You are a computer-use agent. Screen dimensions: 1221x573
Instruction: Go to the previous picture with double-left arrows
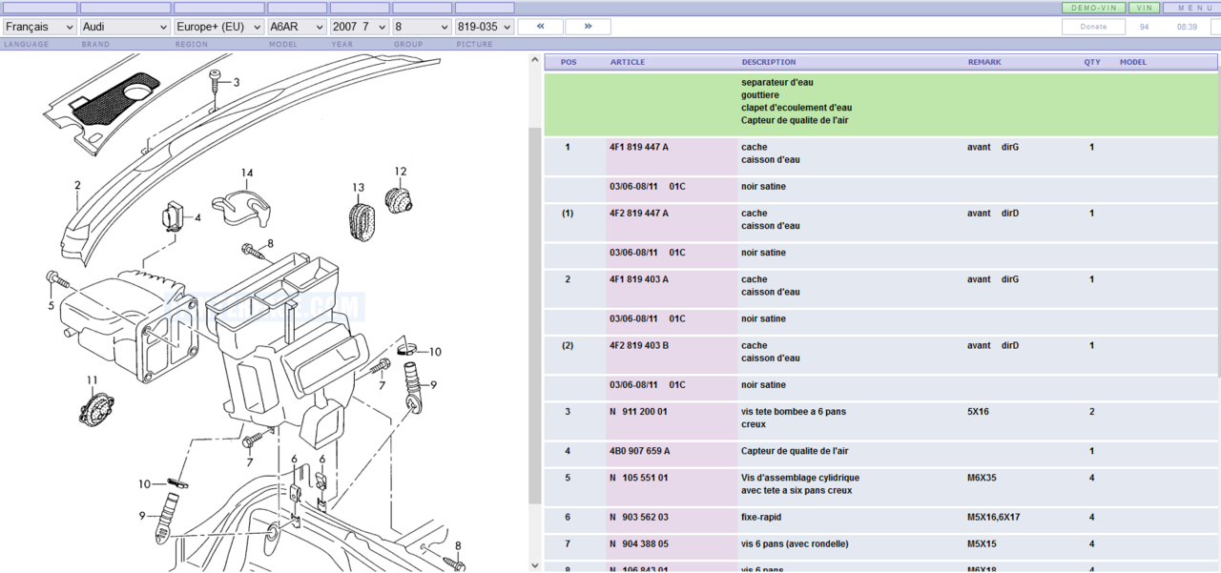click(x=541, y=27)
